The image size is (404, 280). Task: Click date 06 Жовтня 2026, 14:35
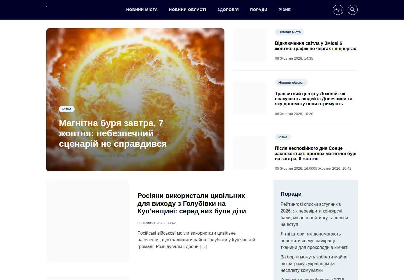pos(294,59)
